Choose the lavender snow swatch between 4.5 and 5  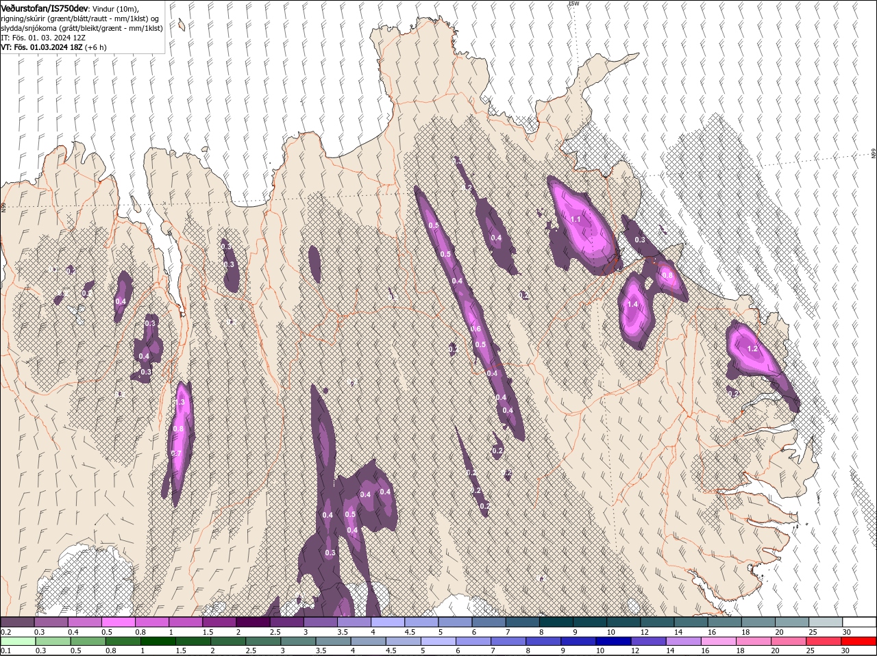(421, 622)
